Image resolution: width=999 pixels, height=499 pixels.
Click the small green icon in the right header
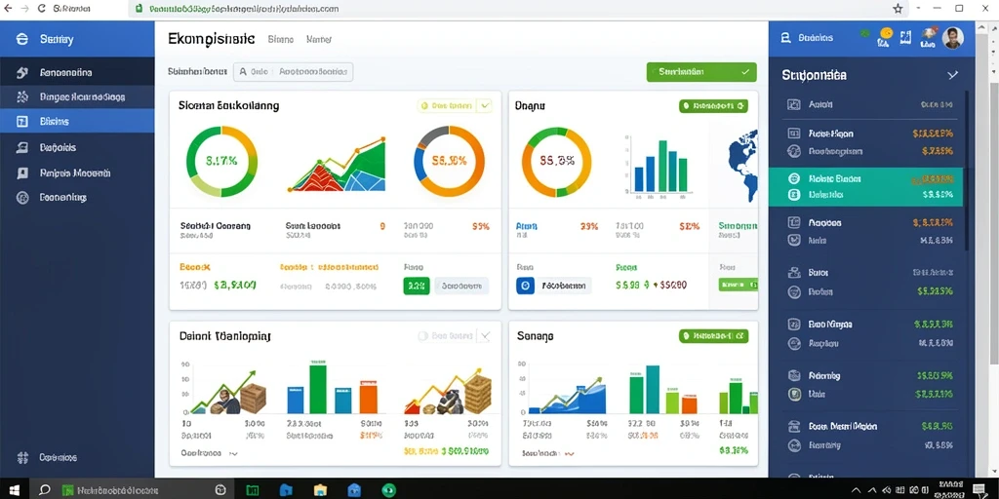864,32
